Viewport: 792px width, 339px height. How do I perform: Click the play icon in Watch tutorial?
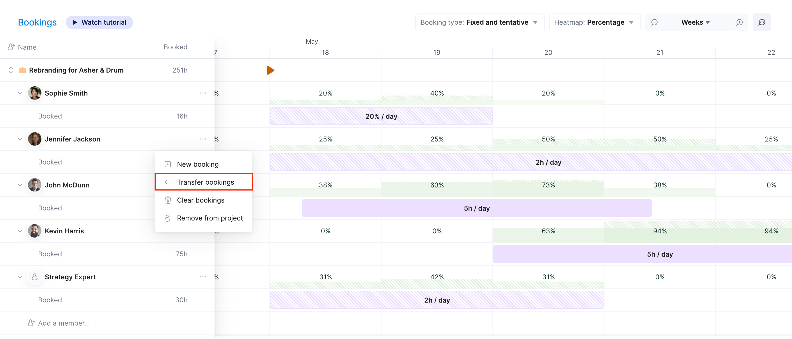click(x=75, y=22)
